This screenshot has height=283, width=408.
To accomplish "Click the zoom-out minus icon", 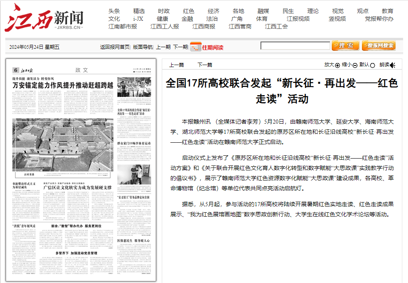I will (355, 65).
